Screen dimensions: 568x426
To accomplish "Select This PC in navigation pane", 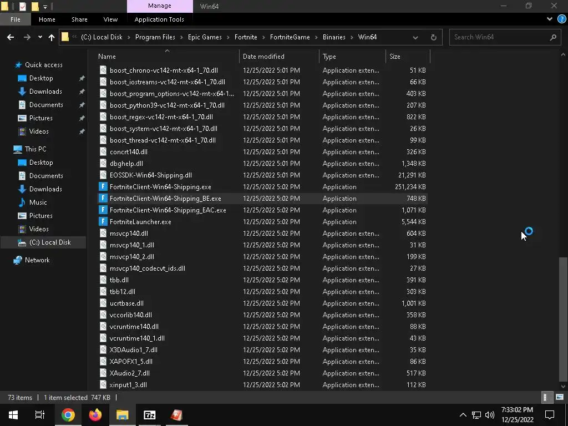I will (x=35, y=149).
